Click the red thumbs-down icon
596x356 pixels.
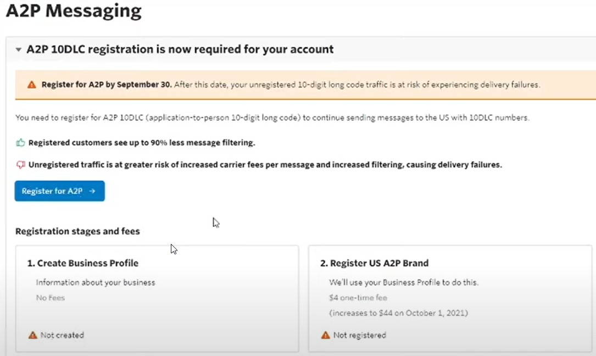20,165
